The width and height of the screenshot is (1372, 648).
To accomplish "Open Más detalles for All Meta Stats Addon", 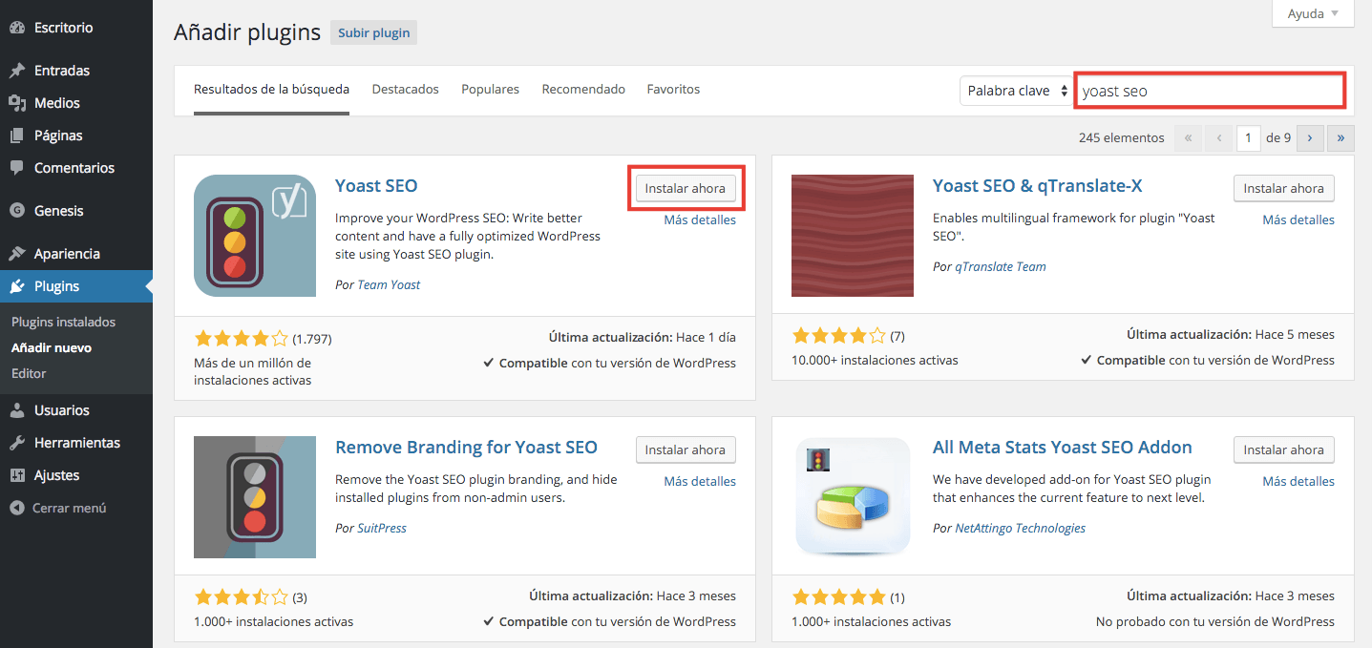I will coord(1298,481).
